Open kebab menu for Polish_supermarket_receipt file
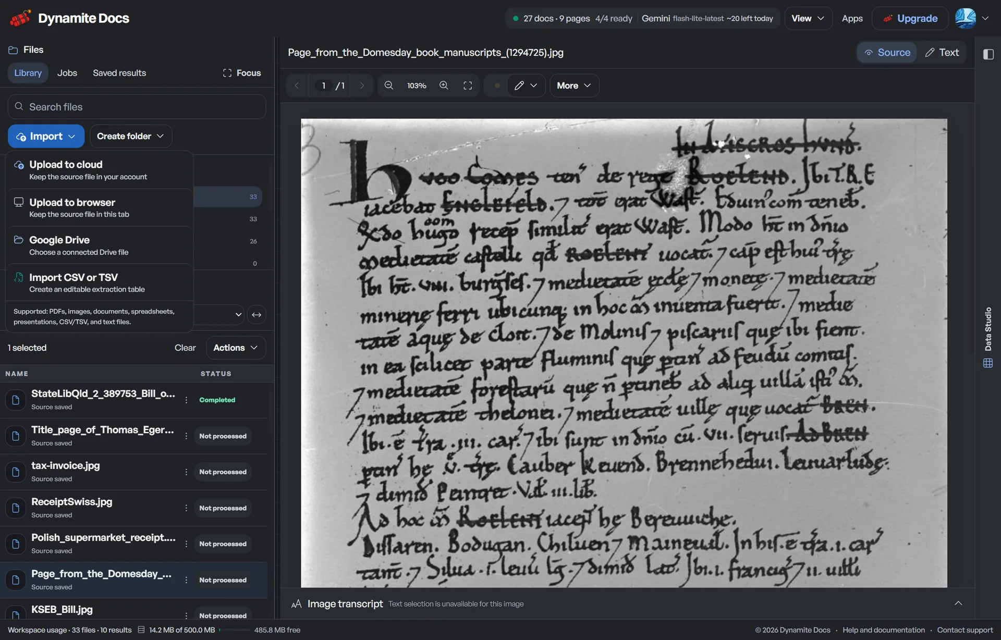 pyautogui.click(x=186, y=544)
